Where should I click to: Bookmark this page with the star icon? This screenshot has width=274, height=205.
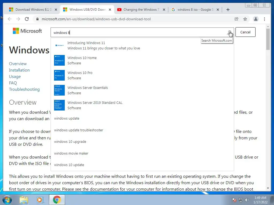tap(245, 19)
